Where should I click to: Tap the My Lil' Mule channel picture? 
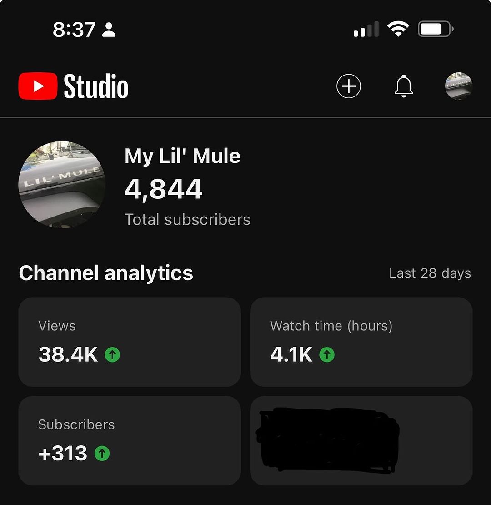pyautogui.click(x=62, y=184)
